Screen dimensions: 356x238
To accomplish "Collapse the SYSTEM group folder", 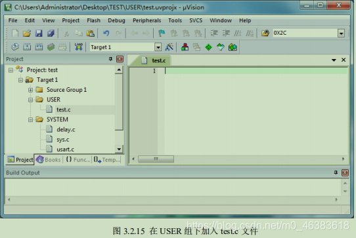I will (30, 120).
